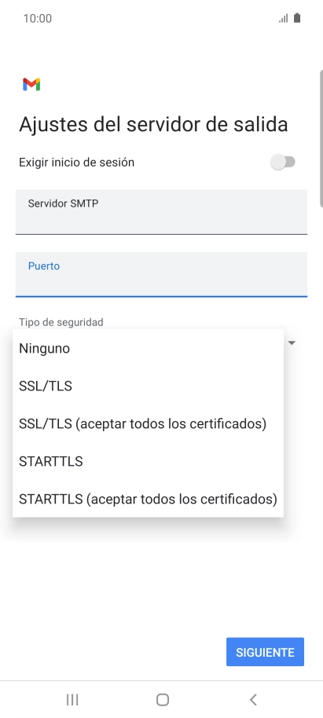Tap the Exigir inicio de sesión label
Viewport: 323px width, 718px height.
click(x=76, y=162)
